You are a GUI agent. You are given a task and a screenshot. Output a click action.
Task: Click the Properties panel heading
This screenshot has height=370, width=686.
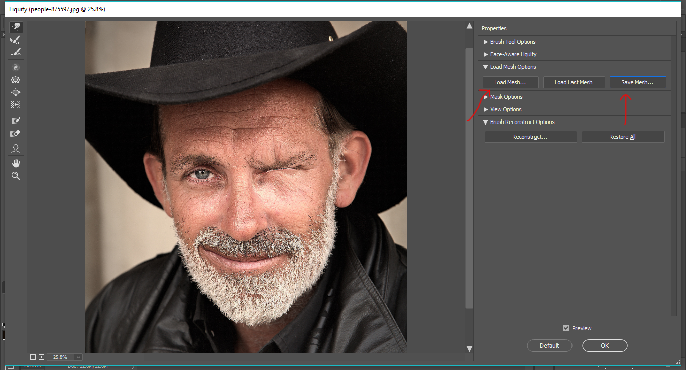pos(494,28)
